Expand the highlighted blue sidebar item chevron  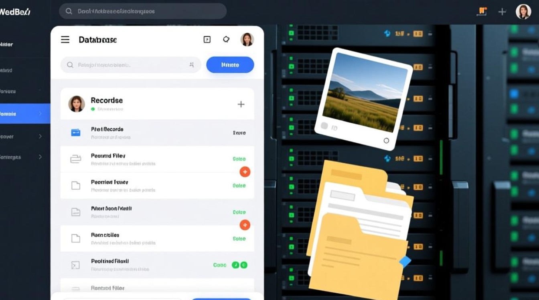point(40,114)
